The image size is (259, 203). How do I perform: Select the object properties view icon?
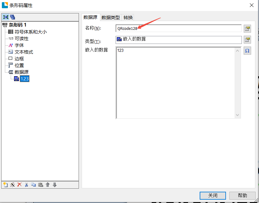point(6,17)
